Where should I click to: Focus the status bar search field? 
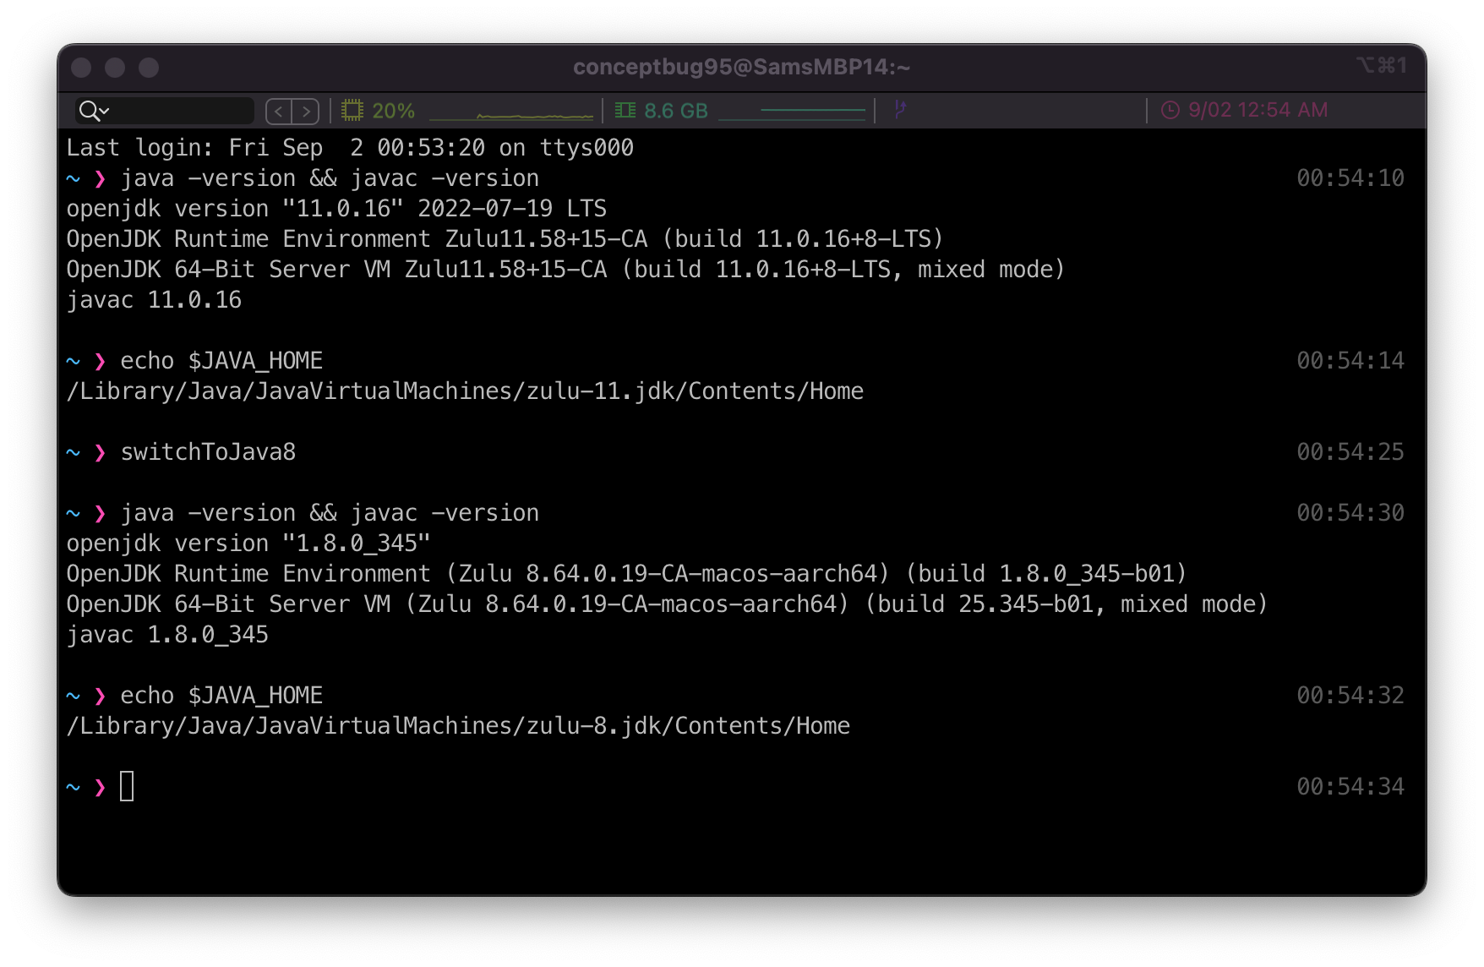tap(165, 111)
